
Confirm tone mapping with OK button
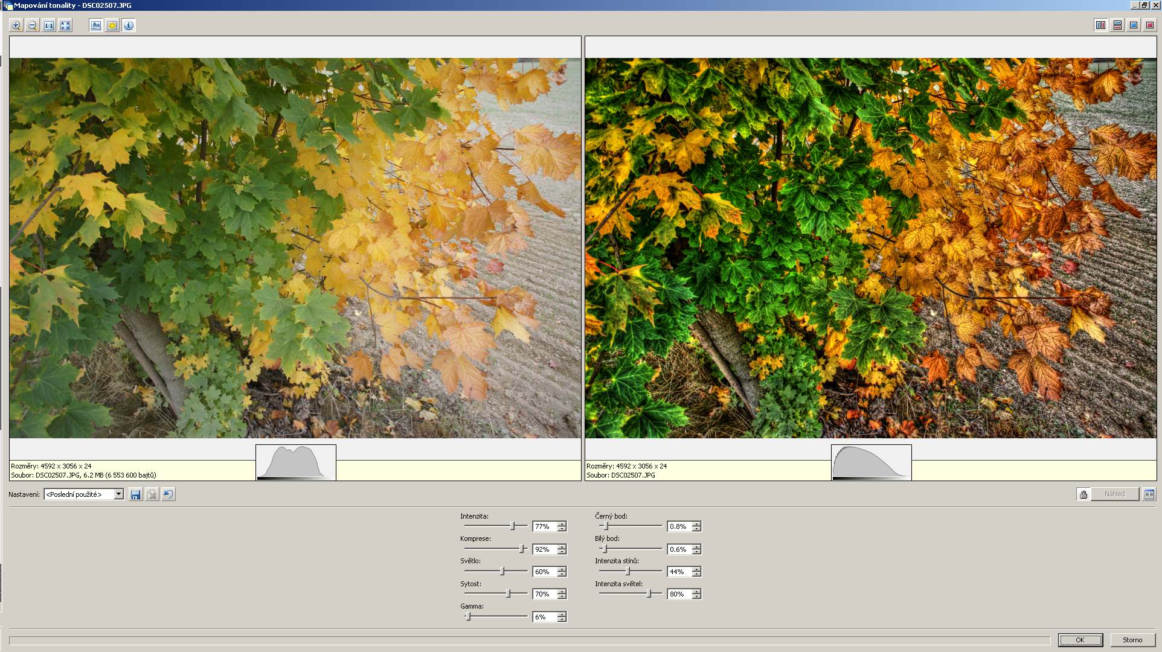(x=1080, y=640)
